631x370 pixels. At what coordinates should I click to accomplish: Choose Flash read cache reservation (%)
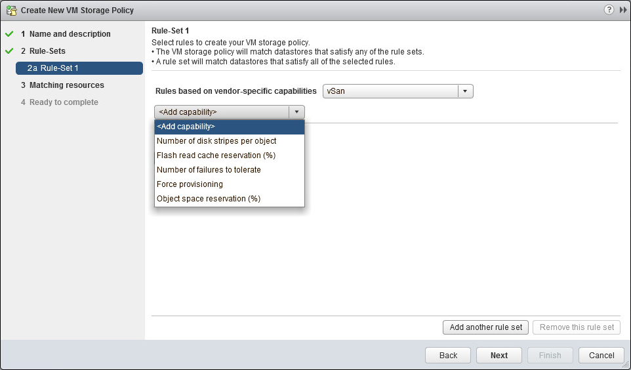pos(216,155)
